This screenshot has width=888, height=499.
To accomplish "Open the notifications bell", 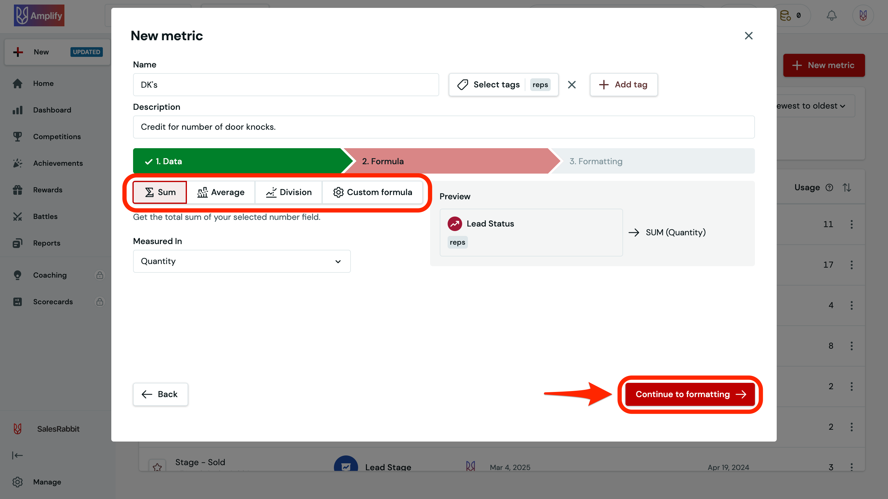I will coord(831,15).
